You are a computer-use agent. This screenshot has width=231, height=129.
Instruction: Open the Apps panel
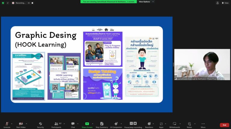(161, 125)
